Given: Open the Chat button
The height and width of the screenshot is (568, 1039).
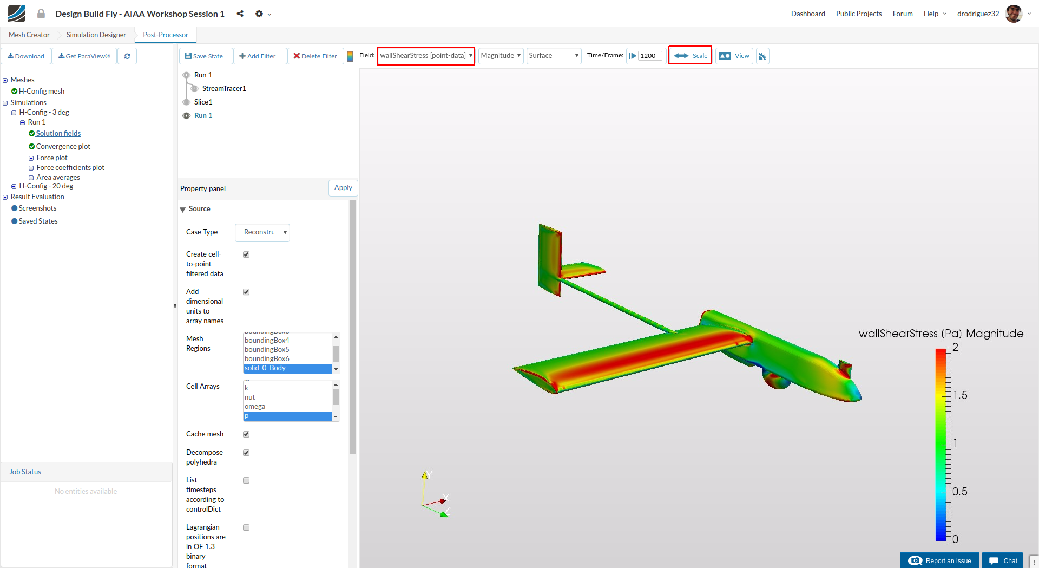Looking at the screenshot, I should pos(1003,560).
